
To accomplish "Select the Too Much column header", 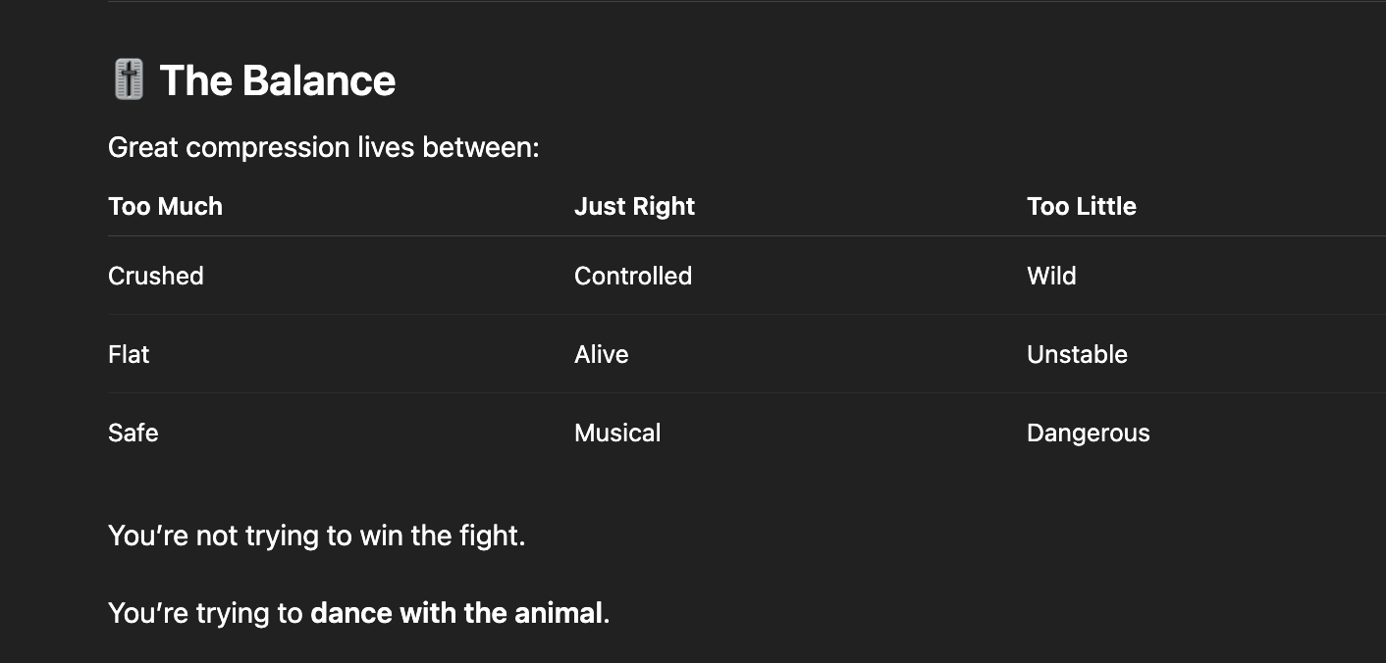I will [x=165, y=206].
